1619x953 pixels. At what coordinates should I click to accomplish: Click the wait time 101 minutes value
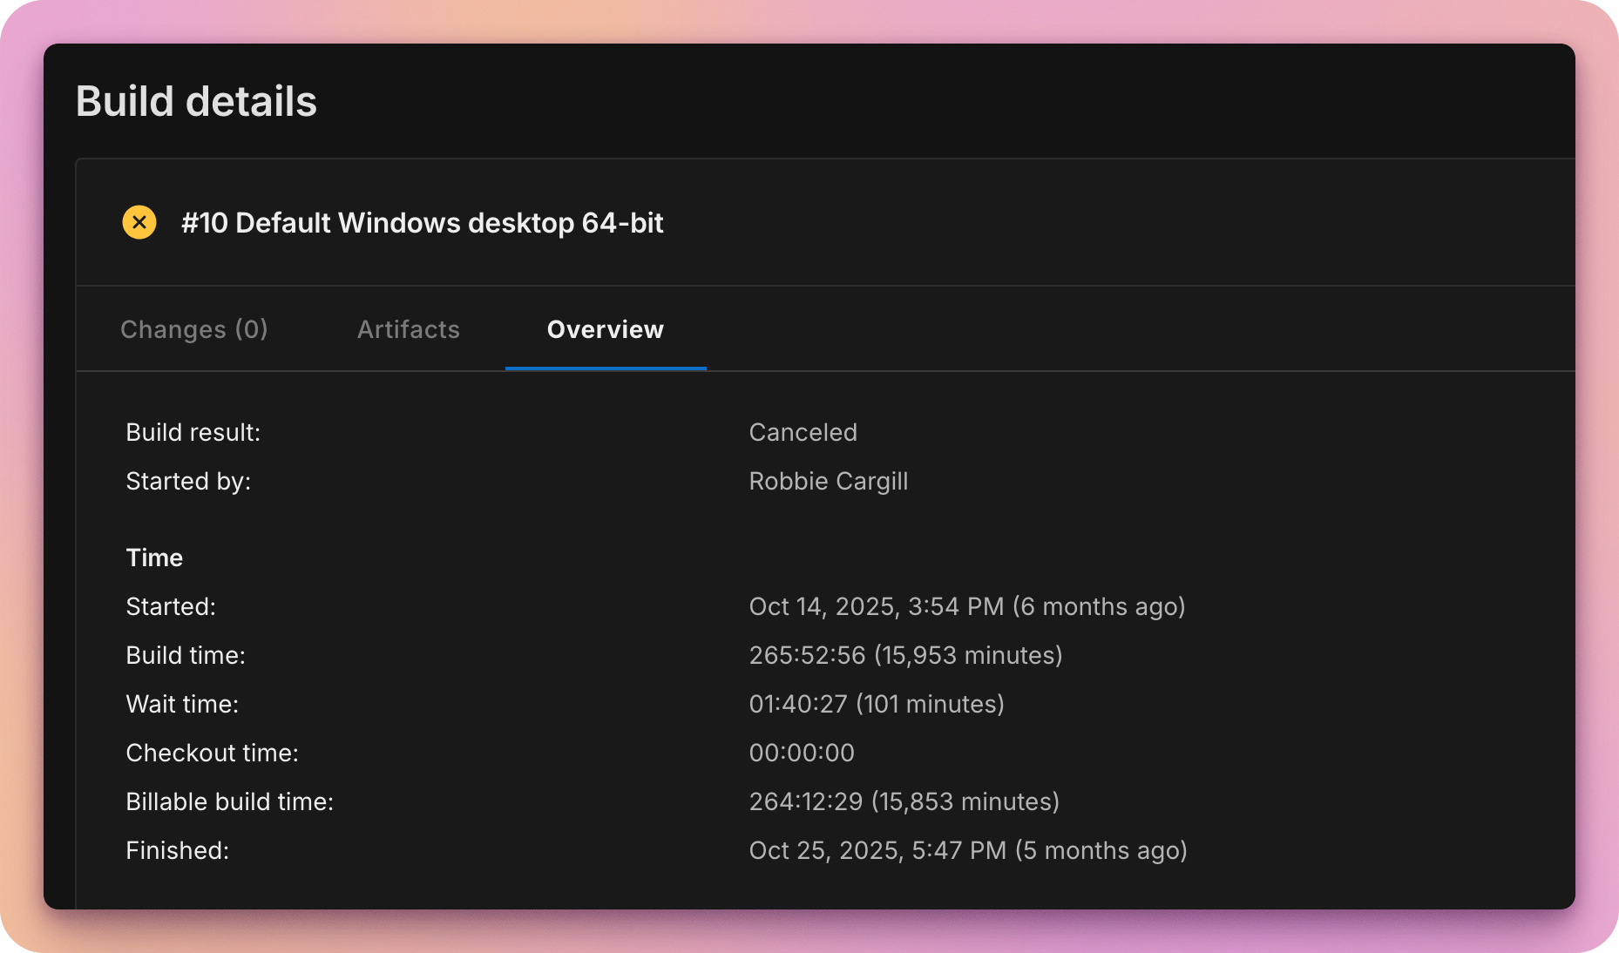coord(877,704)
